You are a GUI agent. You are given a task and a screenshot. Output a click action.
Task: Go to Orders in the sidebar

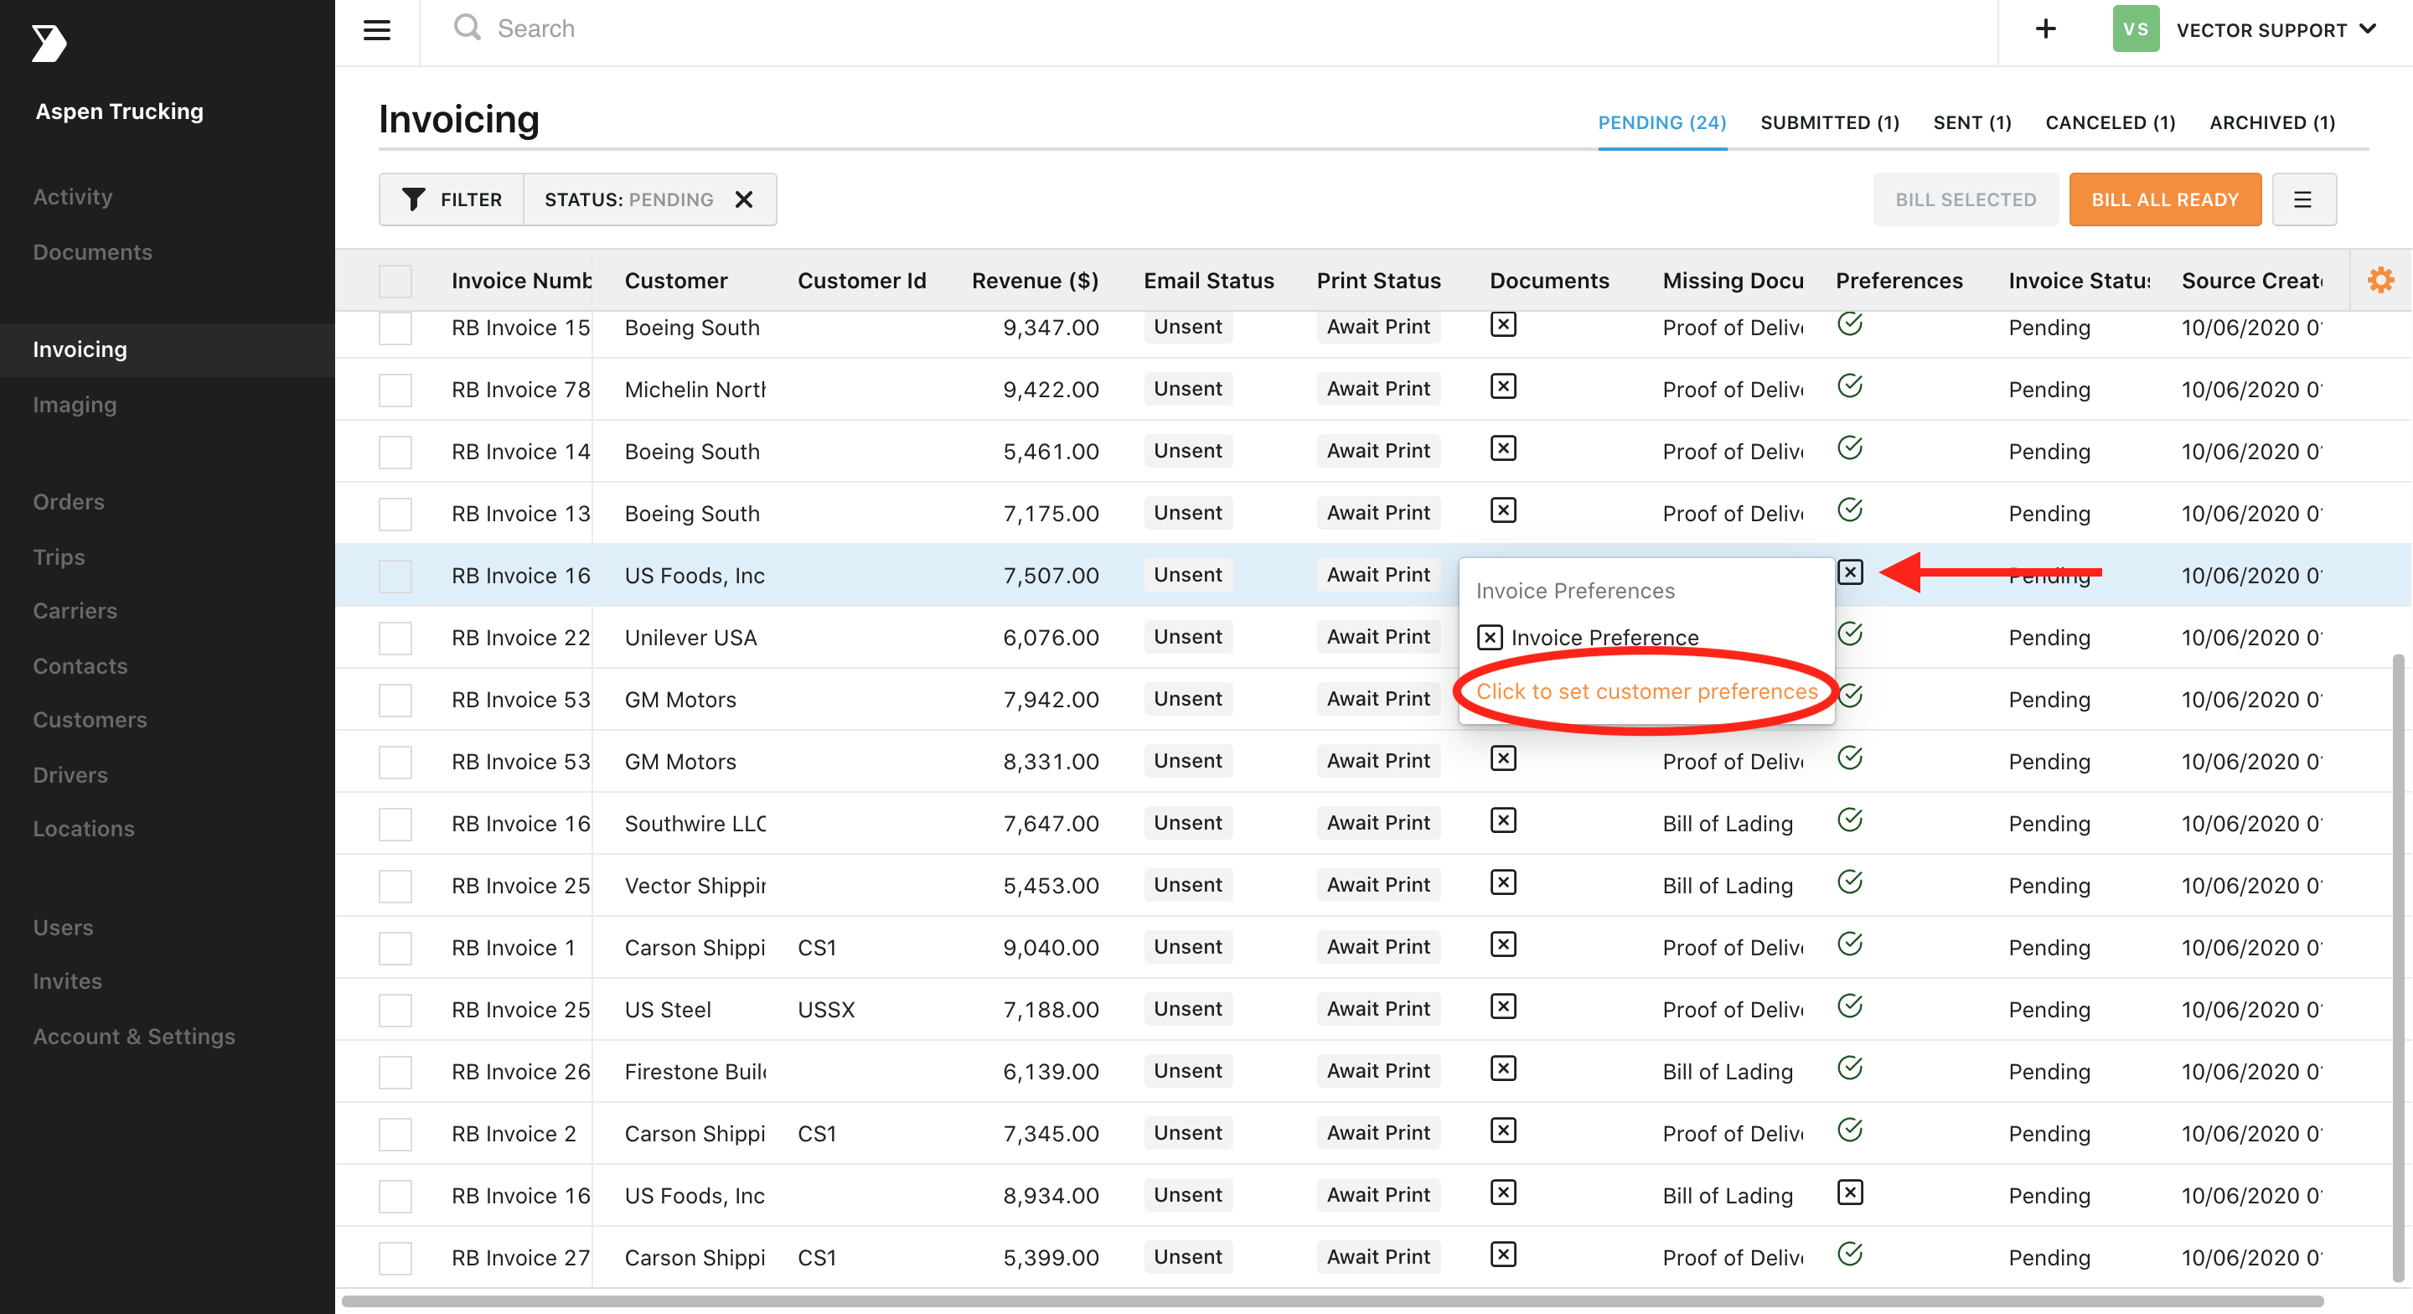tap(69, 501)
